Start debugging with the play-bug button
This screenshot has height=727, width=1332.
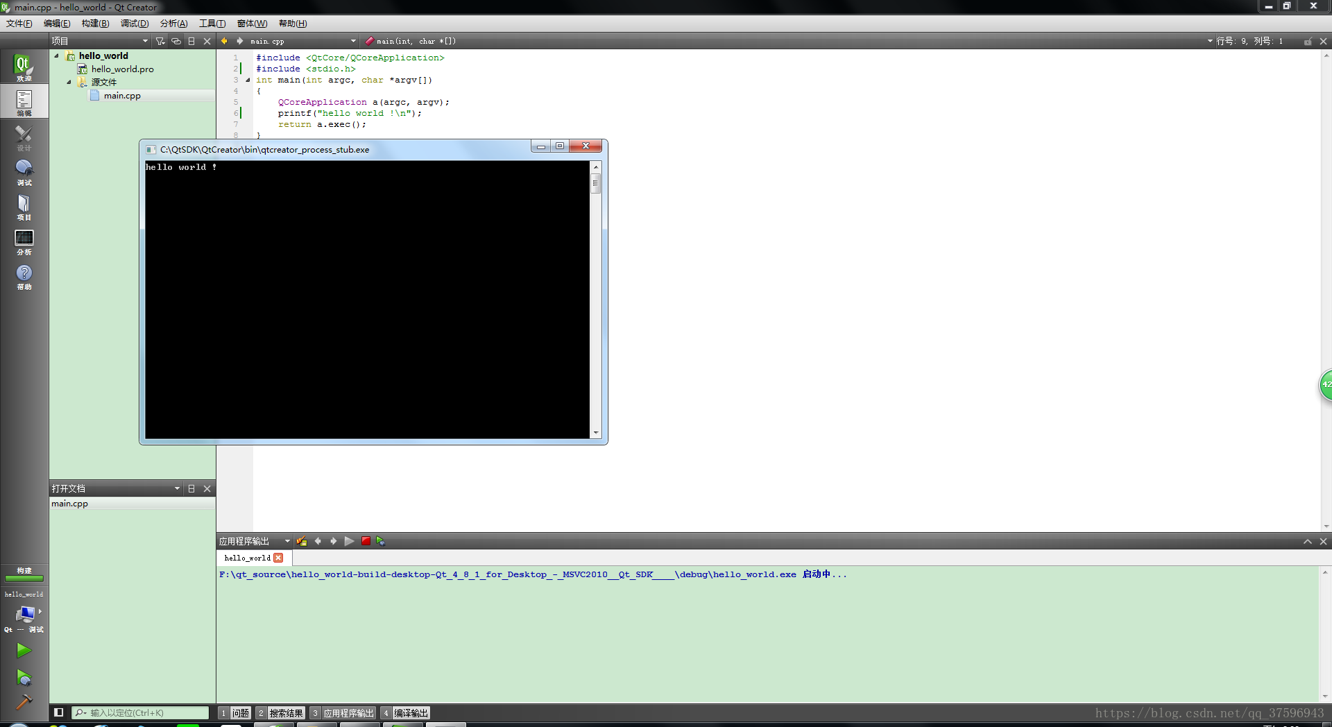[x=24, y=677]
